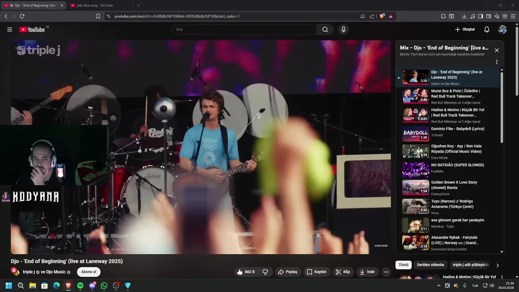Viewport: 519px width, 292px height.
Task: Open the triple j channel link
Action: coord(29,272)
